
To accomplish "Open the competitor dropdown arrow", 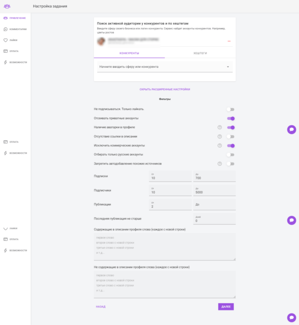I will (x=228, y=67).
